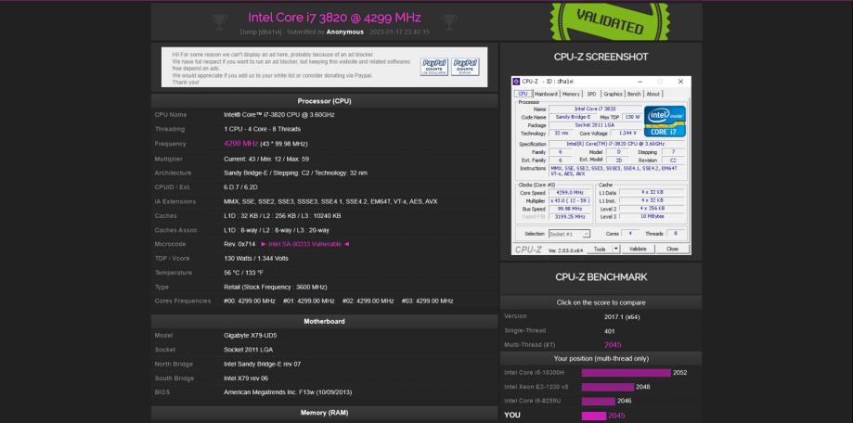The height and width of the screenshot is (423, 853).
Task: Switch to the About tab in CPU-Z
Action: pos(653,94)
